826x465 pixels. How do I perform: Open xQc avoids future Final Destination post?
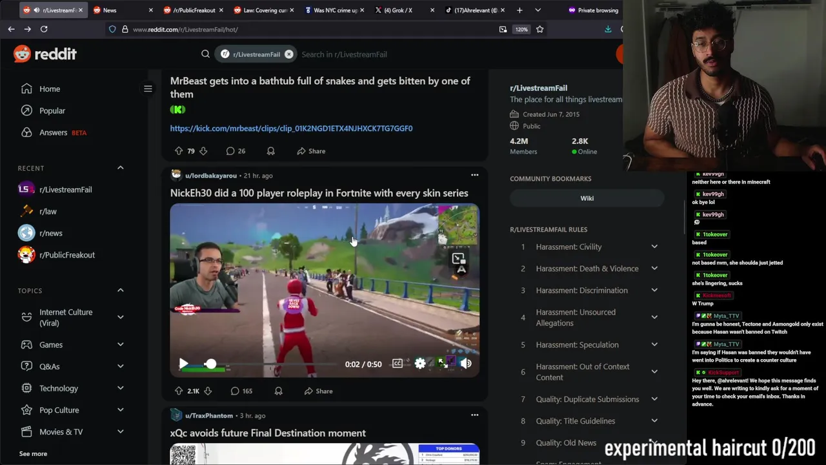pyautogui.click(x=268, y=433)
